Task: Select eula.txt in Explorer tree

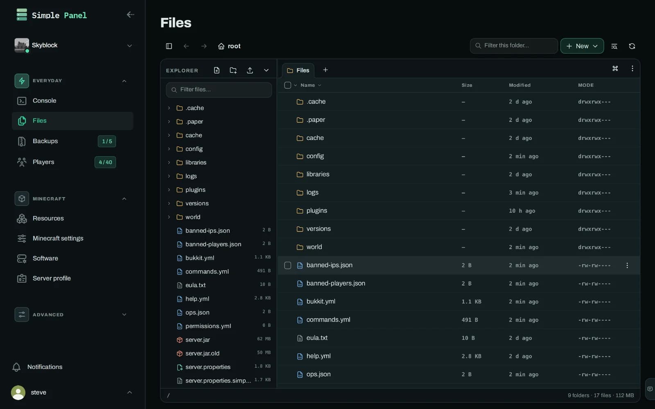Action: pos(219,285)
